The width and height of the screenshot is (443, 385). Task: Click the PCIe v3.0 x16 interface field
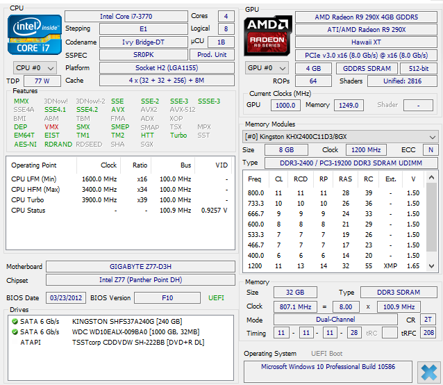click(366, 56)
